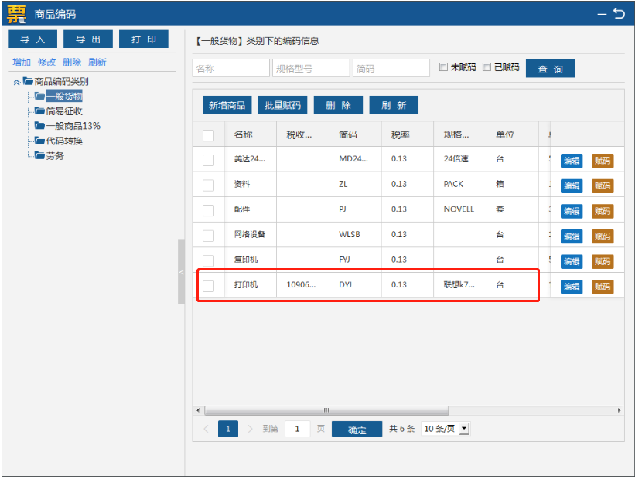This screenshot has width=635, height=479.
Task: Check the row checkbox for 网络设备
Action: [209, 236]
